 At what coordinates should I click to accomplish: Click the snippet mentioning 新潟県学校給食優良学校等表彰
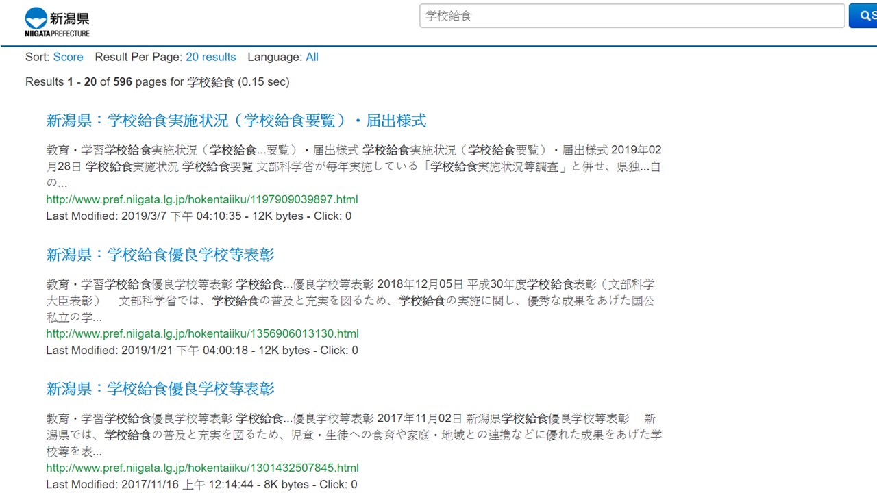coord(354,435)
